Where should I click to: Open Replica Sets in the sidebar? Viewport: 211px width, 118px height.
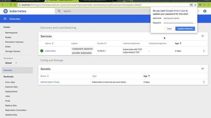click(11, 106)
